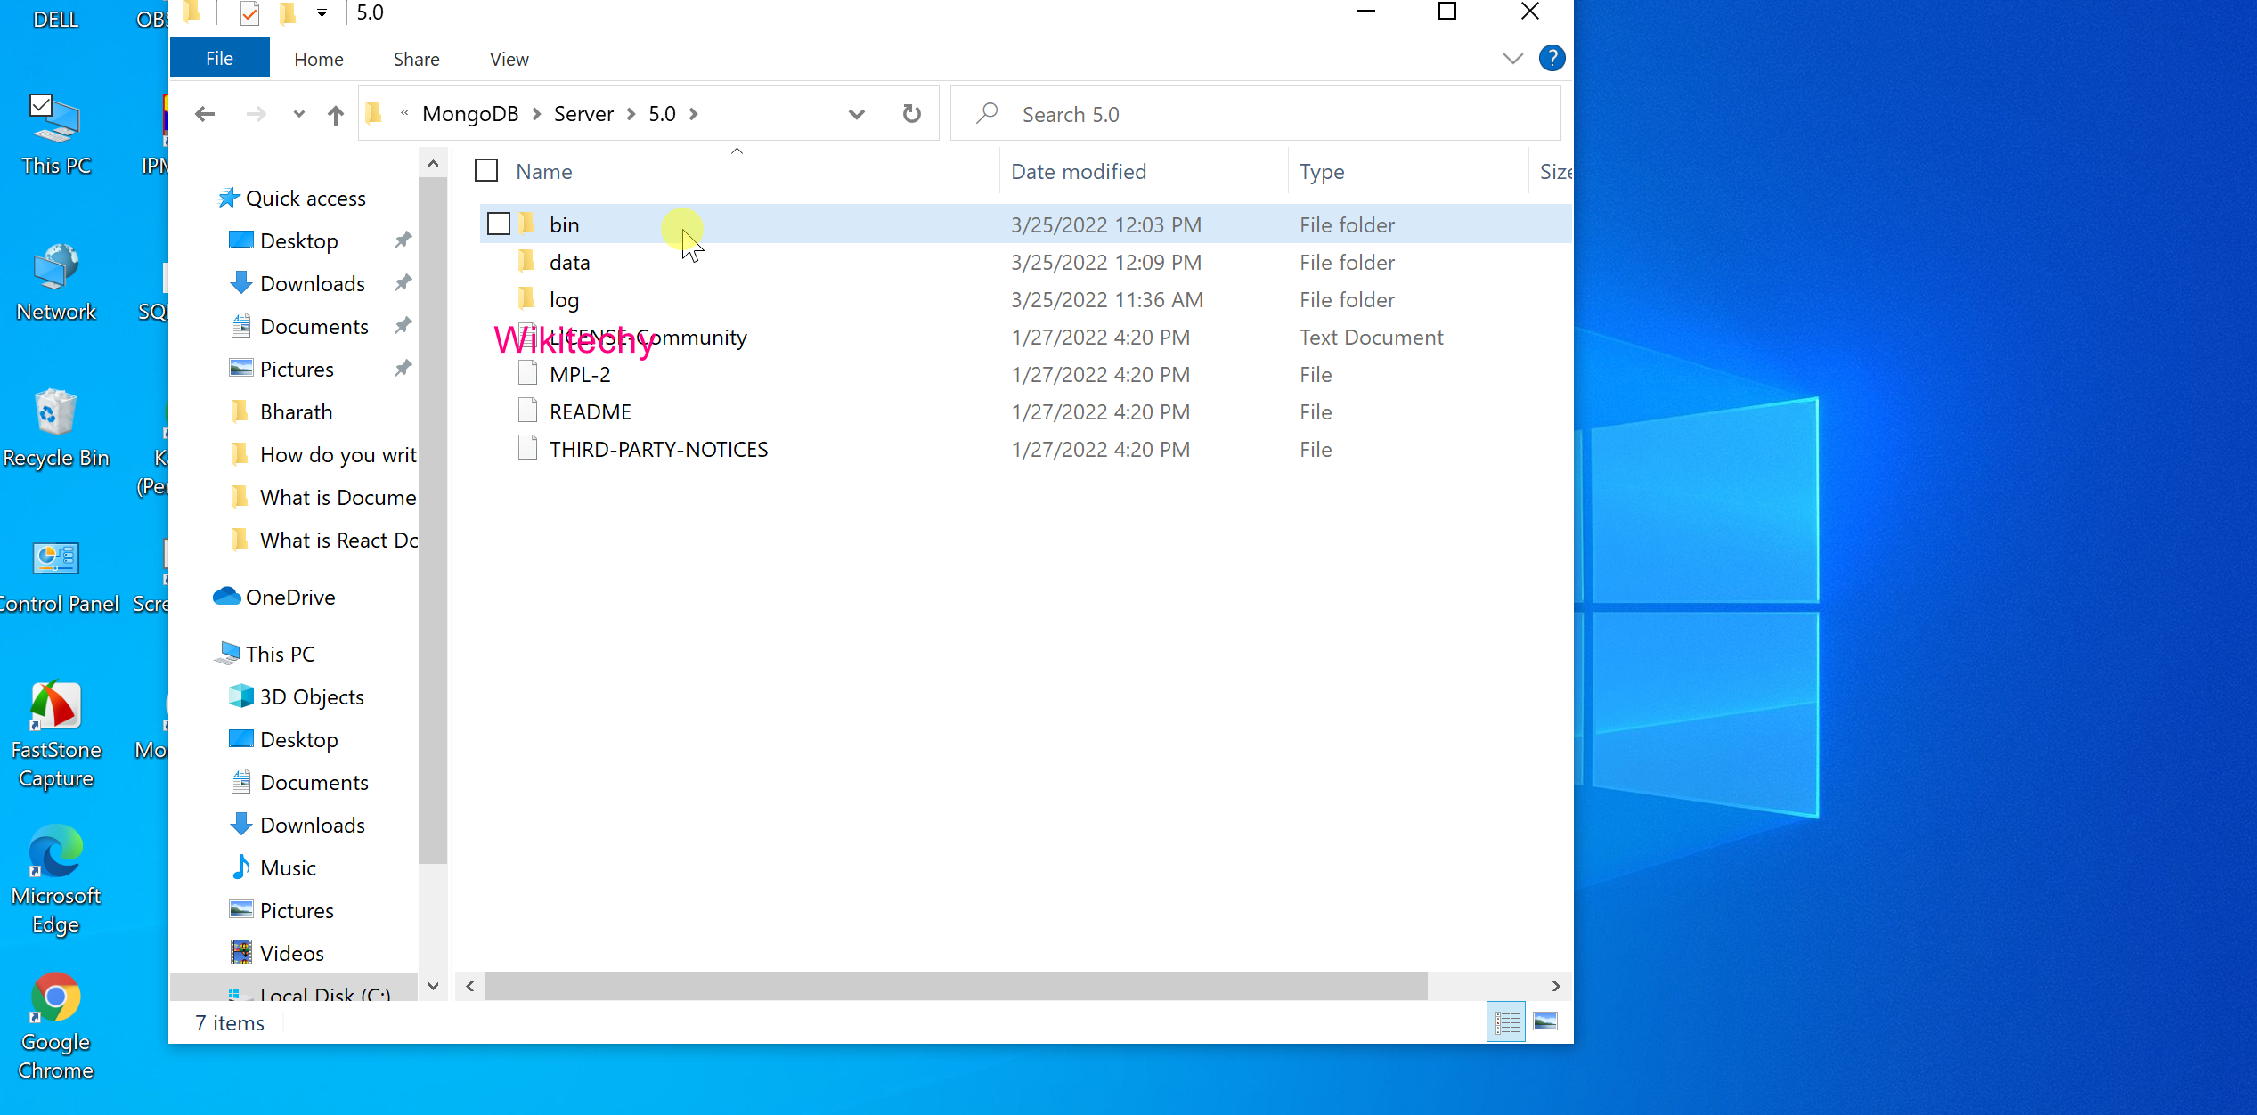Expand the ribbon with the chevron
This screenshot has height=1115, width=2257.
1512,59
